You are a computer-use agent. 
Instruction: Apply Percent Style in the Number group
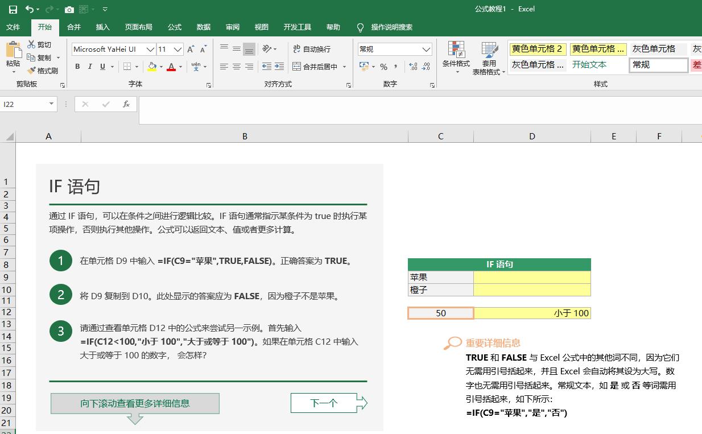tap(383, 67)
